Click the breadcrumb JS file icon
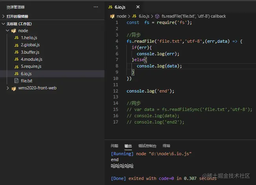 click(134, 16)
